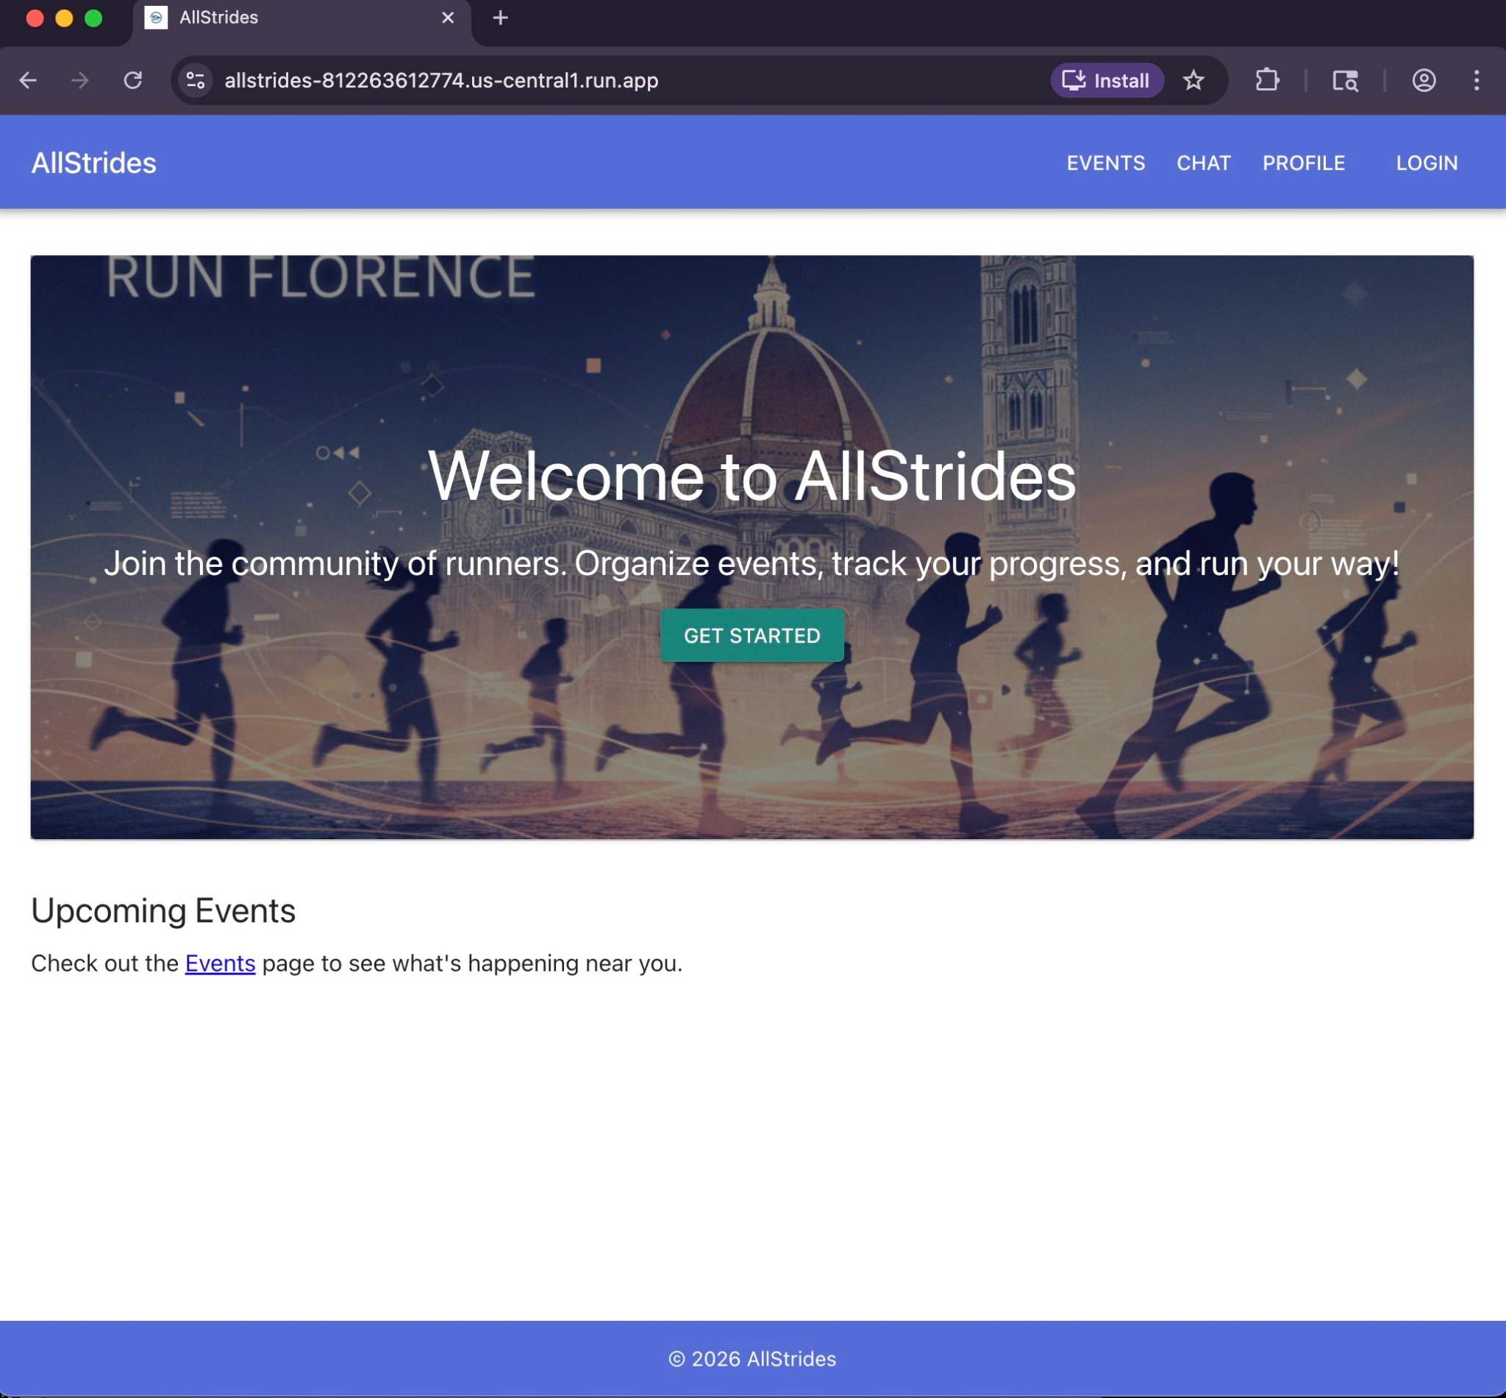The height and width of the screenshot is (1398, 1506).
Task: Open the Chrome three-dot menu
Action: coord(1476,80)
